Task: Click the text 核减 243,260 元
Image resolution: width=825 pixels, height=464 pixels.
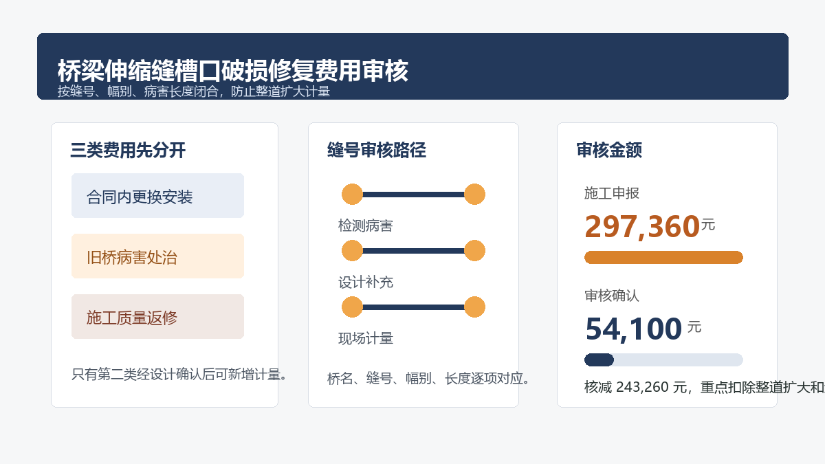Action: [637, 387]
